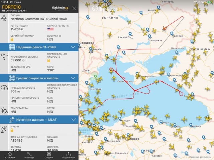Viewport: 214px width, 160px height.
Task: Tap the speedometer icon in sidebar
Action: coord(4,88)
